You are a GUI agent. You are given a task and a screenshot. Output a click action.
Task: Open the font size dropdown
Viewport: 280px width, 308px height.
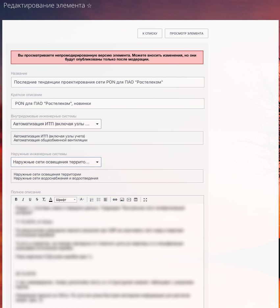[82, 200]
